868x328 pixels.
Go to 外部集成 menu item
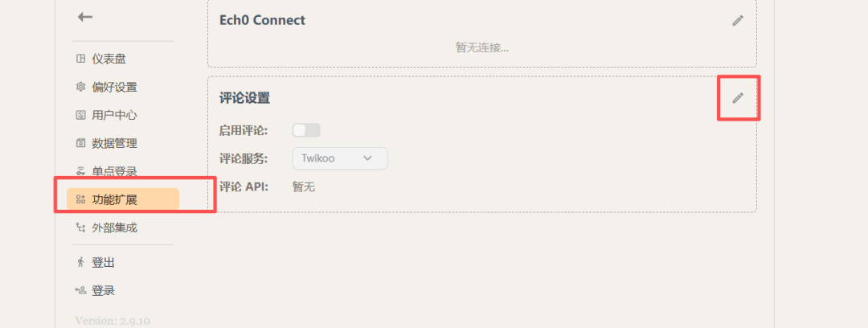click(x=114, y=228)
